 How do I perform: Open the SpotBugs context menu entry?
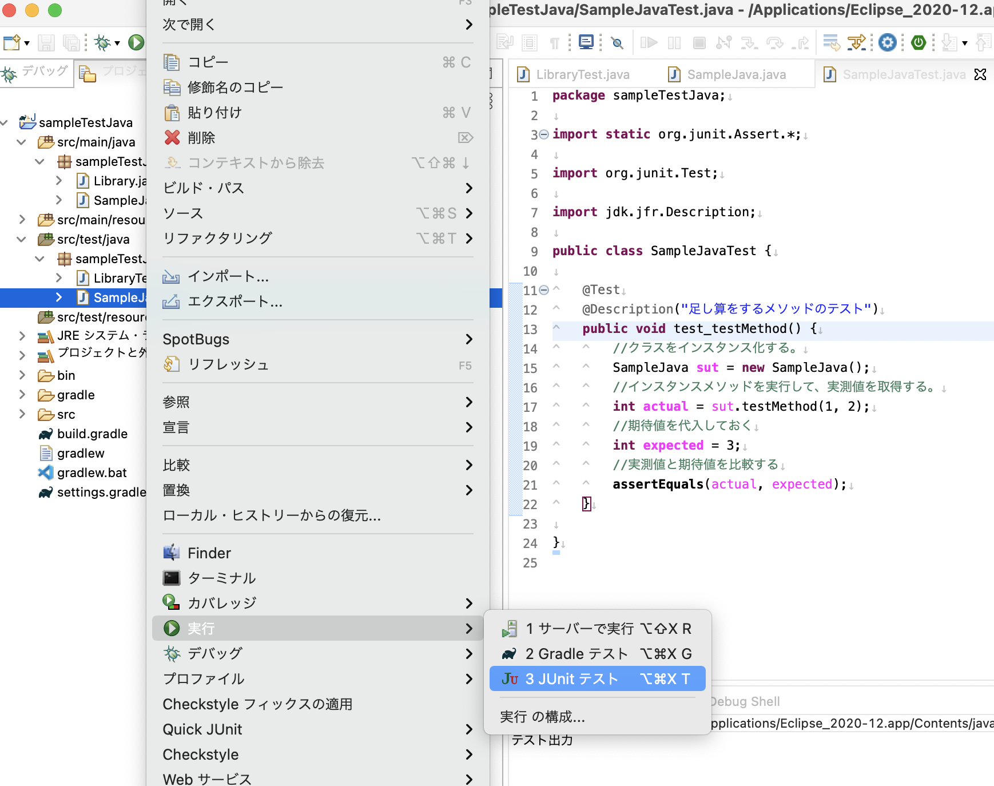(x=318, y=339)
